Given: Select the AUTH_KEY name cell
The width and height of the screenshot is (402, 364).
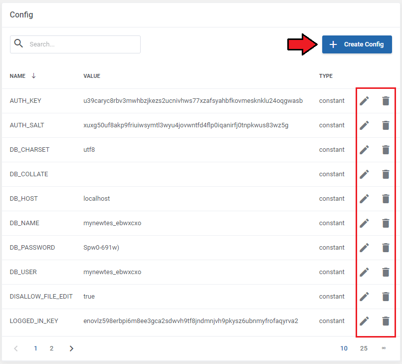Looking at the screenshot, I should point(25,101).
